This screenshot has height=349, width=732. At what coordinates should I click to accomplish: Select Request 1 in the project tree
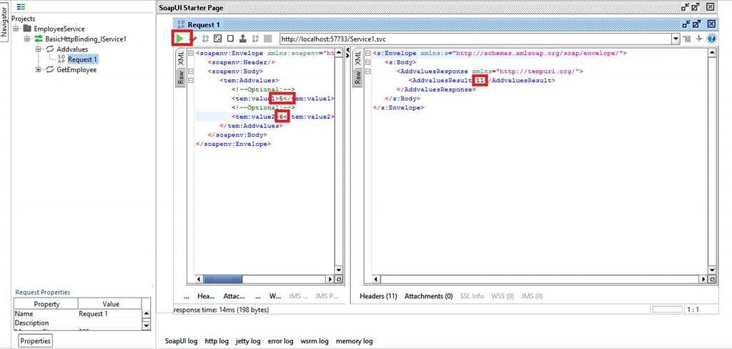[83, 59]
